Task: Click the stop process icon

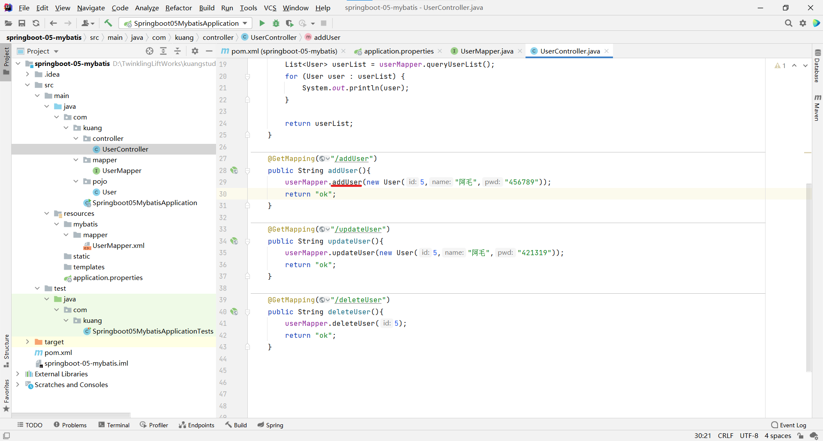Action: coord(324,23)
